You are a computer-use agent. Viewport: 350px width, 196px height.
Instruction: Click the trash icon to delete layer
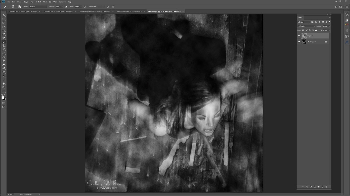click(x=326, y=187)
